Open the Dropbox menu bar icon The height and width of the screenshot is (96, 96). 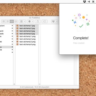85,2
